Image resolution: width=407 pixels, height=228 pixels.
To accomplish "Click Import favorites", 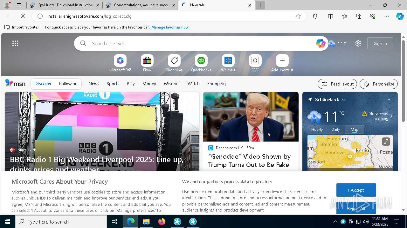I will (x=22, y=27).
